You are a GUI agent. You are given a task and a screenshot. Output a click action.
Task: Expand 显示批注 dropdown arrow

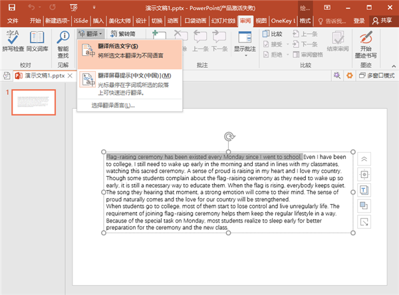(x=246, y=55)
